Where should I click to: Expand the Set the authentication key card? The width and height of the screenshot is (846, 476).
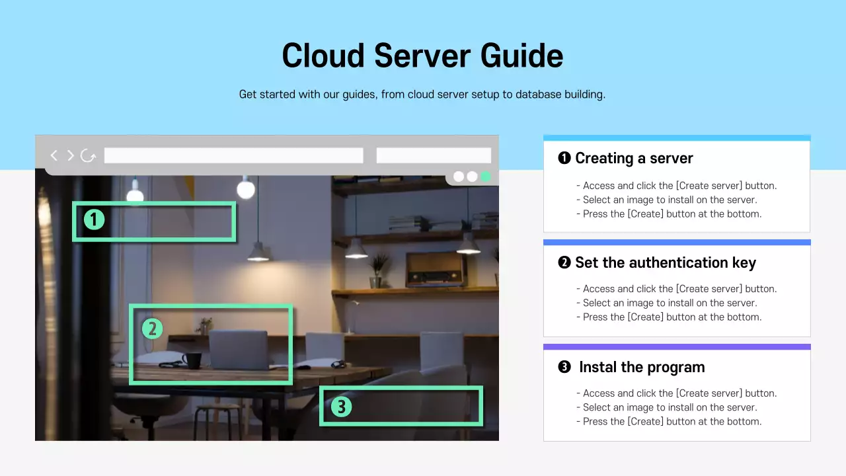[676, 289]
